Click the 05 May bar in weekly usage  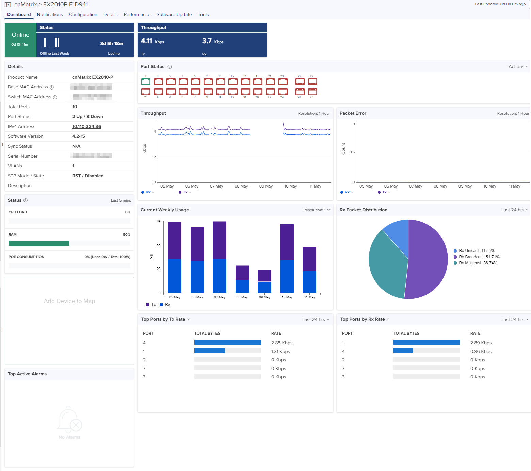[x=175, y=257]
